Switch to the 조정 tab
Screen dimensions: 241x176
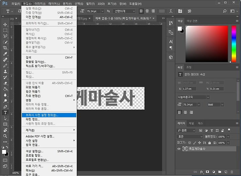click(x=189, y=67)
